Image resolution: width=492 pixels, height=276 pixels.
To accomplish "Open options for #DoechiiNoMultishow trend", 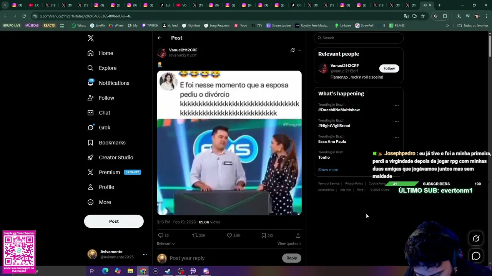I will (x=397, y=106).
